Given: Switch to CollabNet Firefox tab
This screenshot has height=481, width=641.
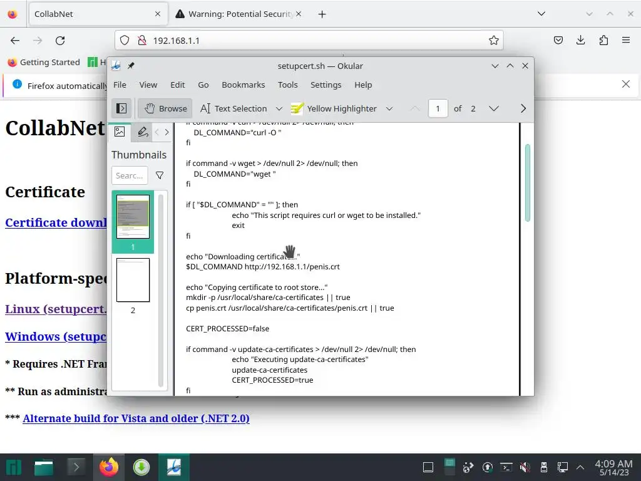Looking at the screenshot, I should coord(98,14).
